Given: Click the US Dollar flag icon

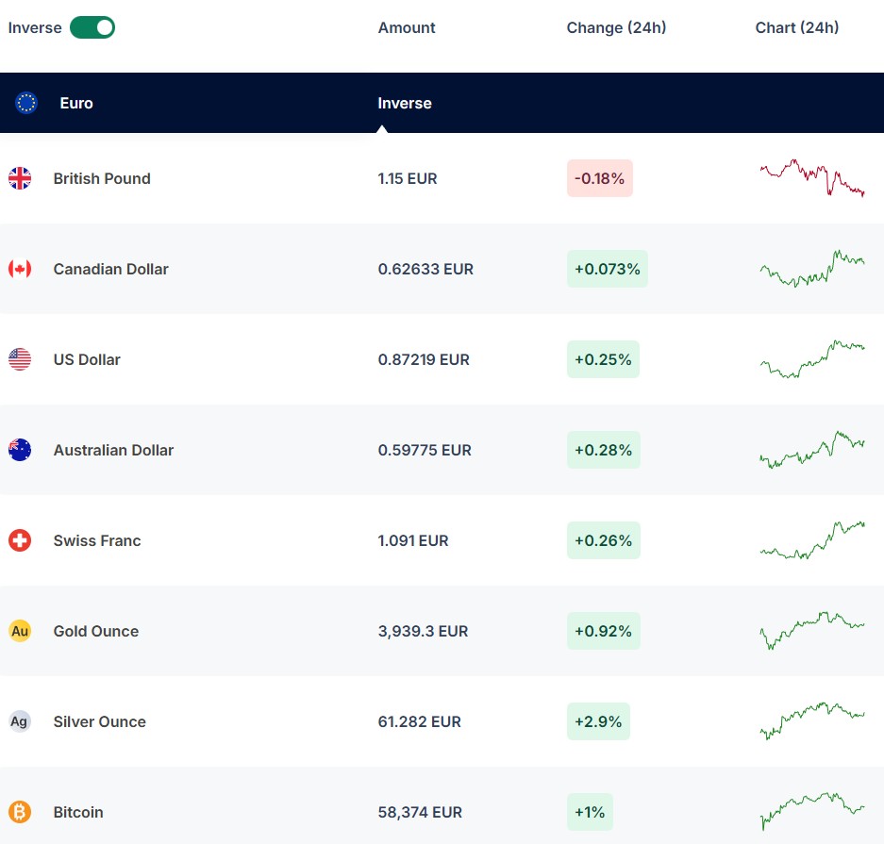Looking at the screenshot, I should [20, 359].
